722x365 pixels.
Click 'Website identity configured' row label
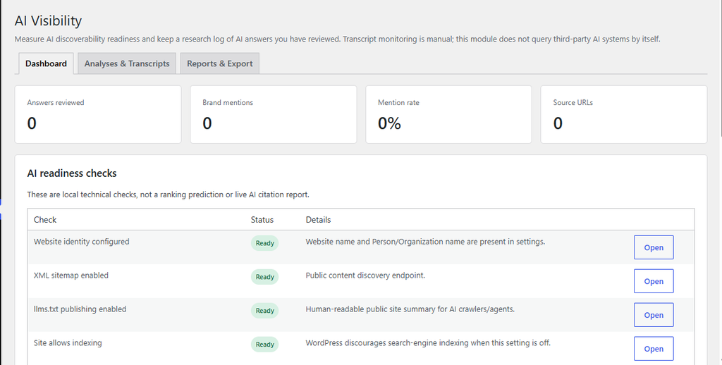tap(82, 242)
